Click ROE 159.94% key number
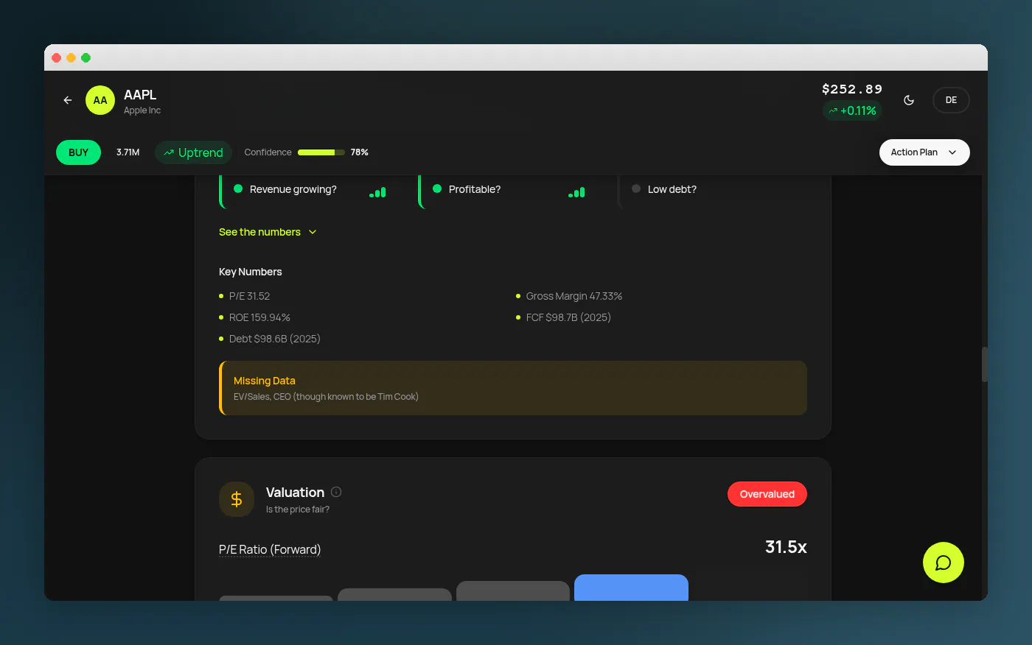Image resolution: width=1032 pixels, height=645 pixels. point(259,317)
